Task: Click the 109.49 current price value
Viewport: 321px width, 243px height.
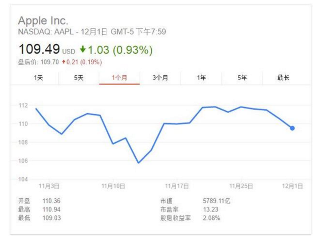Action: [x=39, y=50]
